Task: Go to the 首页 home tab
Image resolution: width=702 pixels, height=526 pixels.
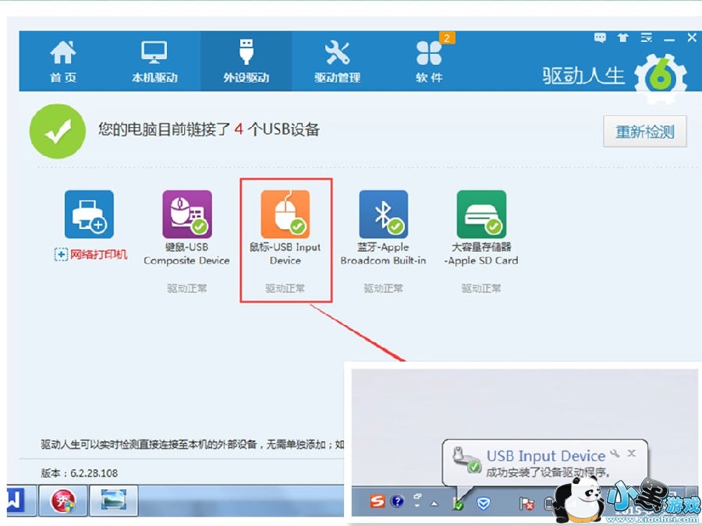Action: (63, 62)
